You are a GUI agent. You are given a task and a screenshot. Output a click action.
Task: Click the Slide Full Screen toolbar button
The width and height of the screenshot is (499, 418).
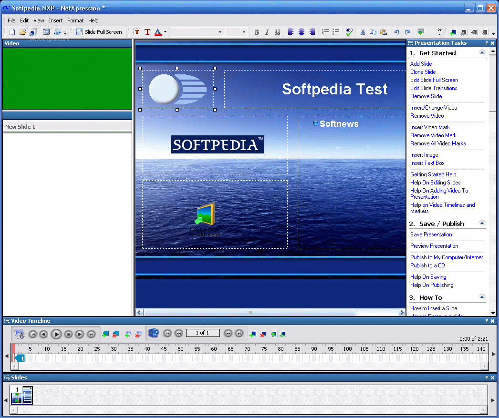[99, 32]
